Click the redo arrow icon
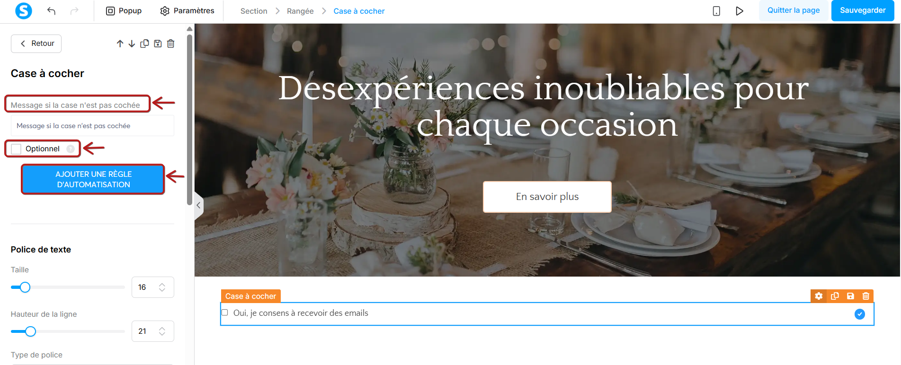This screenshot has height=365, width=901. click(x=74, y=11)
